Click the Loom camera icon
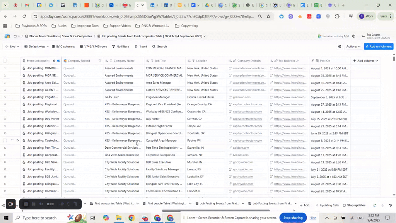This screenshot has width=396, height=223. tap(11, 204)
